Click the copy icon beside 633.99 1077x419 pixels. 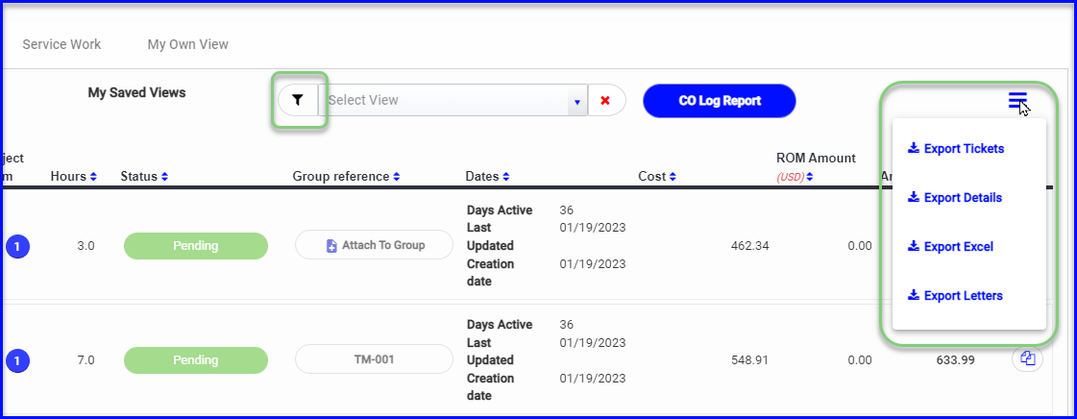[x=1028, y=357]
